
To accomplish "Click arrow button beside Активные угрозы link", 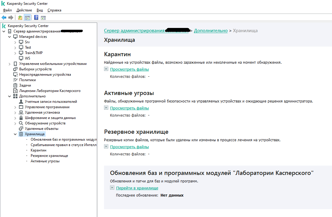I will pos(106,108).
